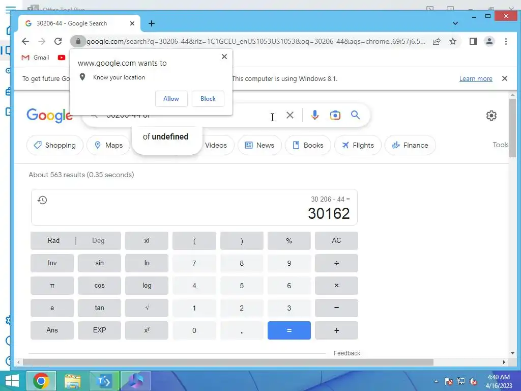Click the percent key
This screenshot has height=391, width=521.
[x=289, y=241]
